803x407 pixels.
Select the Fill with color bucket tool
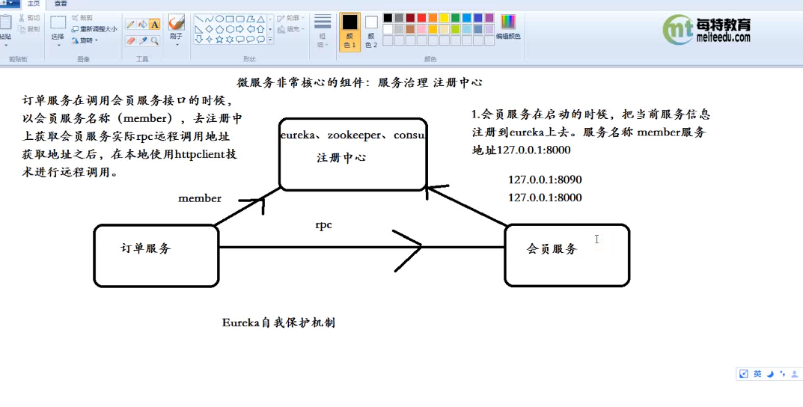143,24
